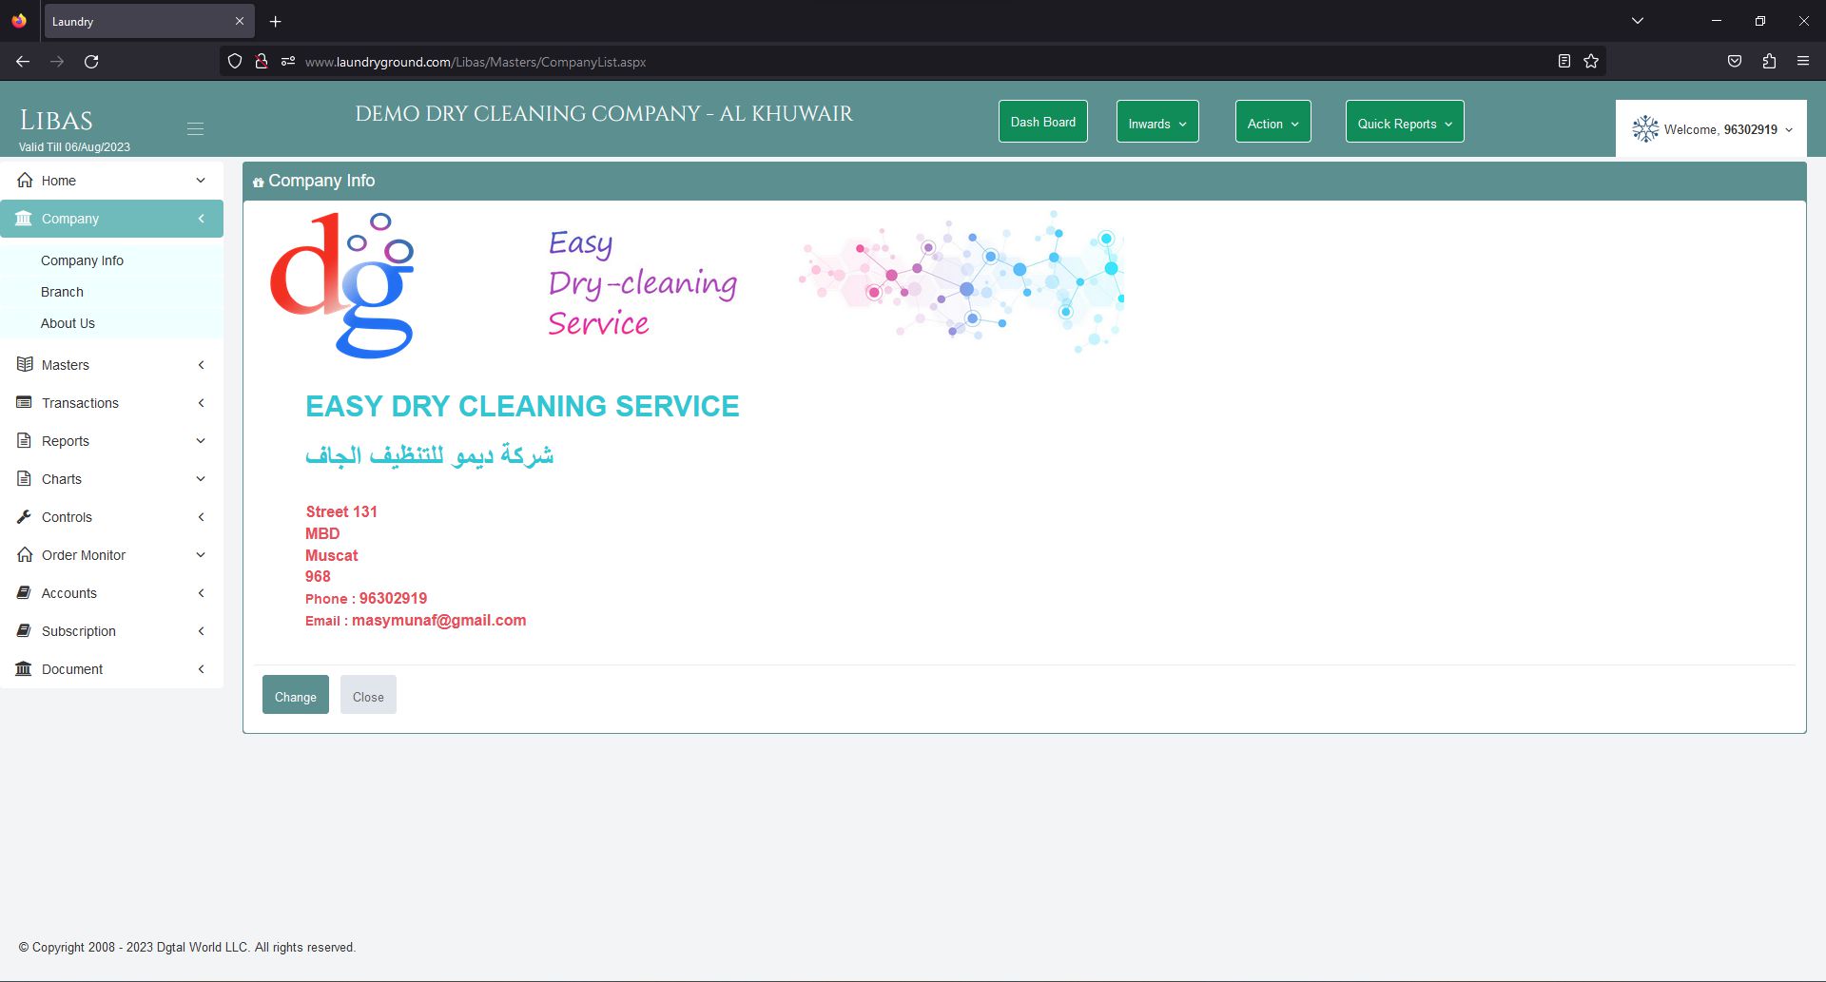The width and height of the screenshot is (1826, 982).
Task: Open the browser extensions puzzle icon
Action: [x=1769, y=62]
